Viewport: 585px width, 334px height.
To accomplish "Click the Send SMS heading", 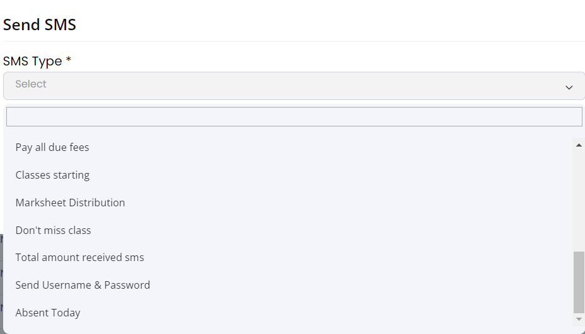I will pyautogui.click(x=40, y=25).
